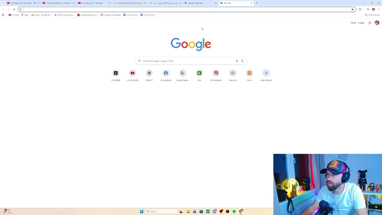382x215 pixels.
Task: Open Spotify from the taskbar
Action: click(x=234, y=211)
